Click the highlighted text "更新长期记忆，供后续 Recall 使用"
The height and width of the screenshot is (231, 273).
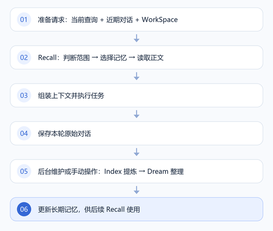(x=89, y=210)
